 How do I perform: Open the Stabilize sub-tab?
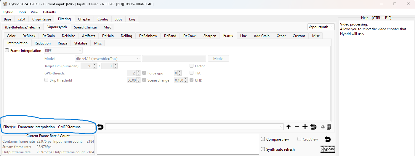(81, 43)
